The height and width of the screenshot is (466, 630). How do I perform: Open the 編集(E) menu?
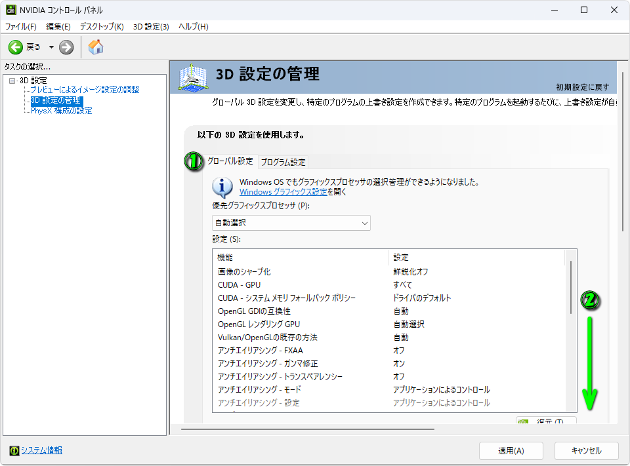coord(58,26)
